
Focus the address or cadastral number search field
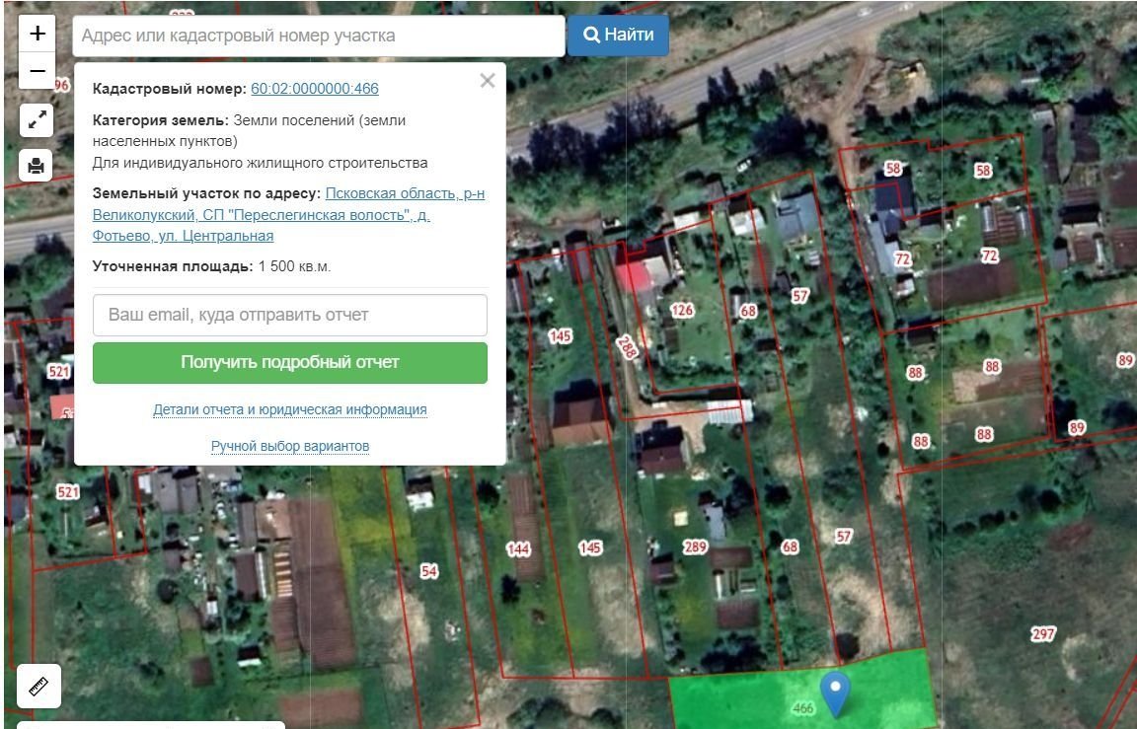point(318,36)
